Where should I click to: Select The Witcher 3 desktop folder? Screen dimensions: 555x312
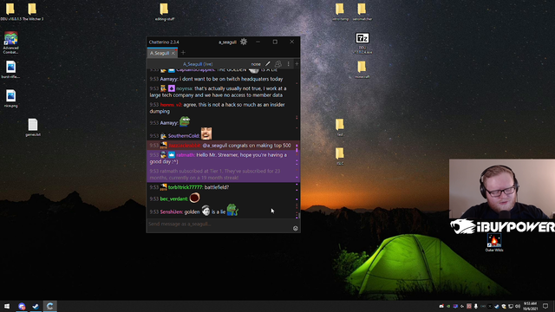click(x=33, y=11)
